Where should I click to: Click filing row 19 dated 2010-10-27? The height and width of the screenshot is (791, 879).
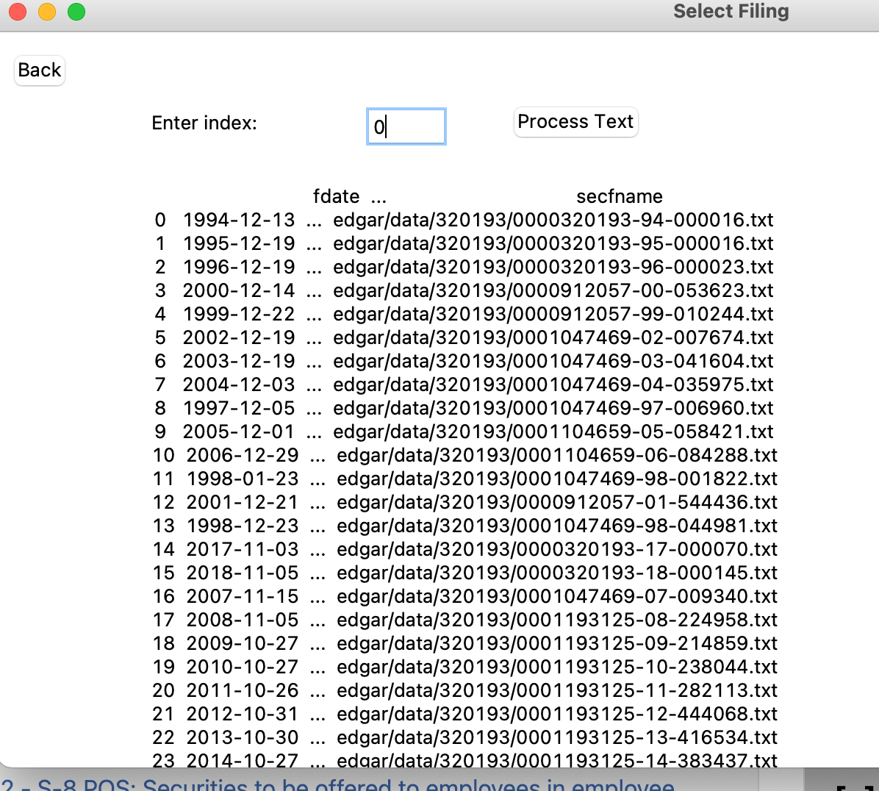[x=464, y=667]
